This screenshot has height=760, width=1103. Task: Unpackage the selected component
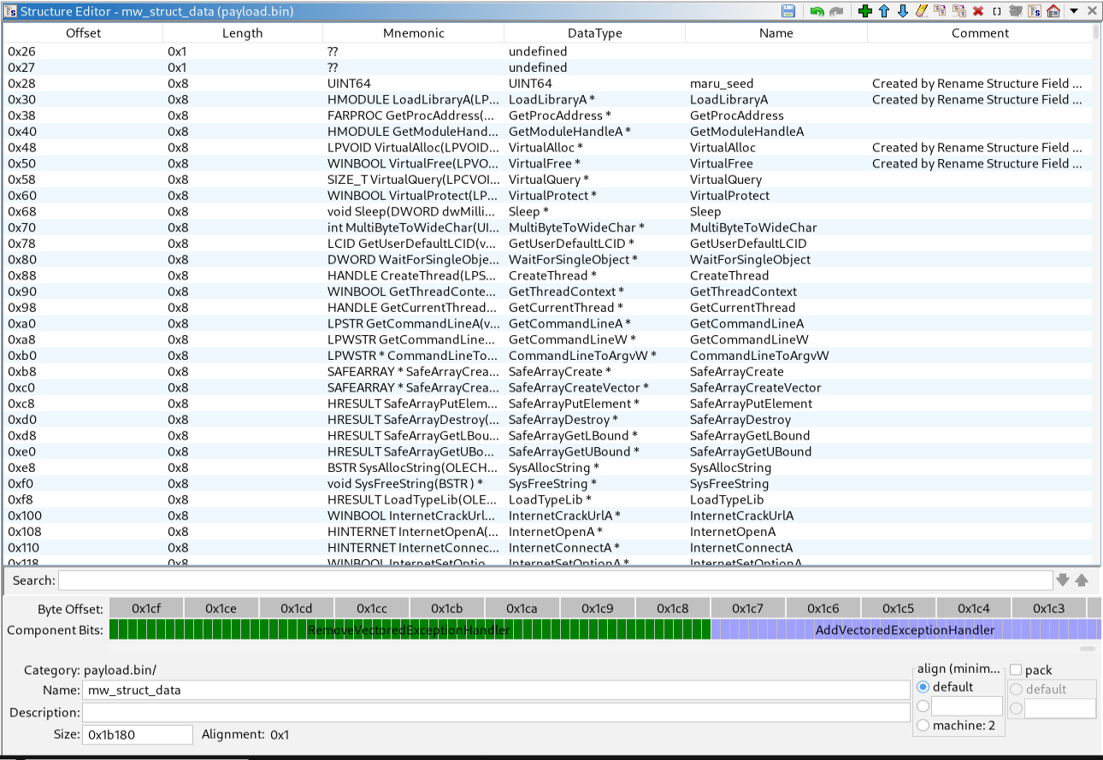tap(1016, 11)
